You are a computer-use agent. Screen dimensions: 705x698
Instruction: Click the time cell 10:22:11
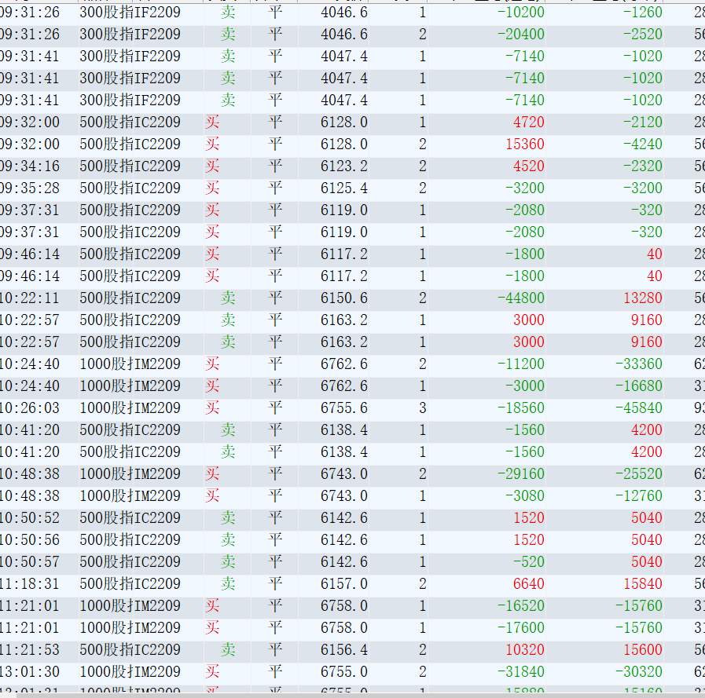[30, 298]
